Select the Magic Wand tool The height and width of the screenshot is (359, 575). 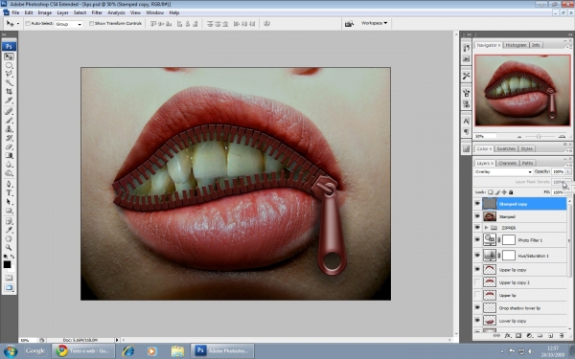[x=9, y=82]
